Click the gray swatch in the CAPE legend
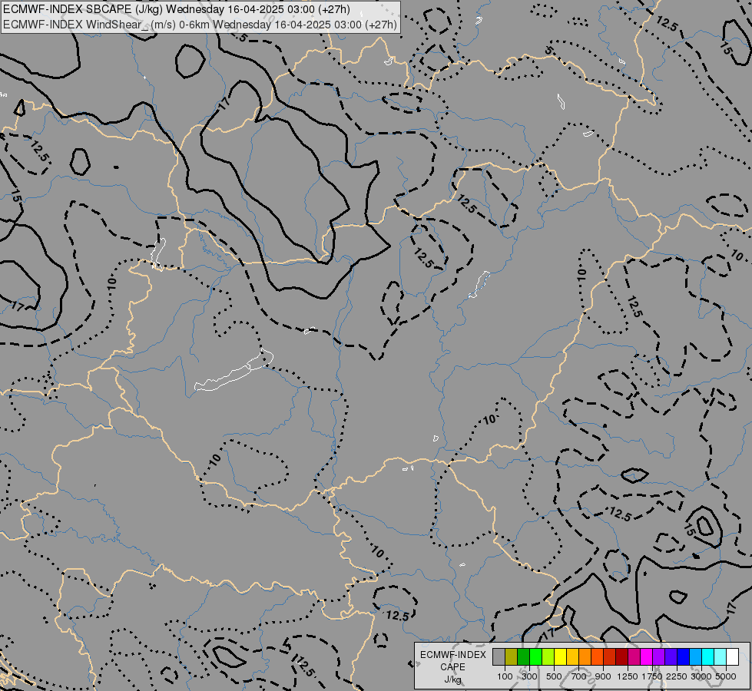 (499, 656)
